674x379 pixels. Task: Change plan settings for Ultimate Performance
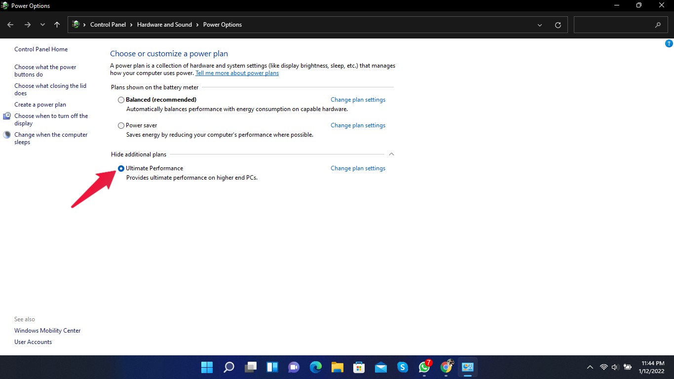pos(358,168)
